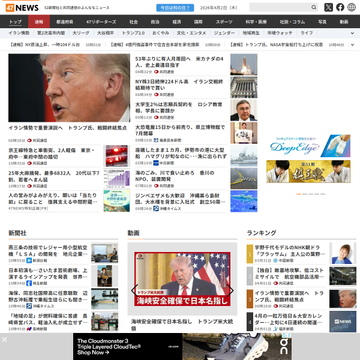Image resolution: width=360 pixels, height=360 pixels.
Task: Show previous video with left arrow
Action: [x=134, y=290]
